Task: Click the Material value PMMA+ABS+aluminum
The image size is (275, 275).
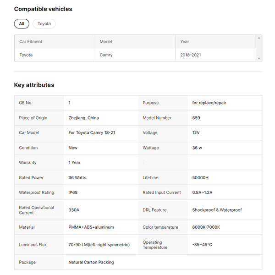Action: 91,227
